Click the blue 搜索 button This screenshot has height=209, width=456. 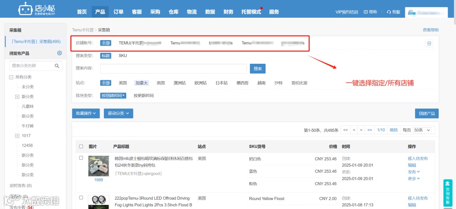258,68
